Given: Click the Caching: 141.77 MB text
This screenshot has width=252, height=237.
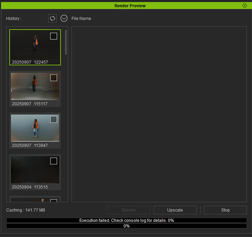Looking at the screenshot, I should click(26, 210).
